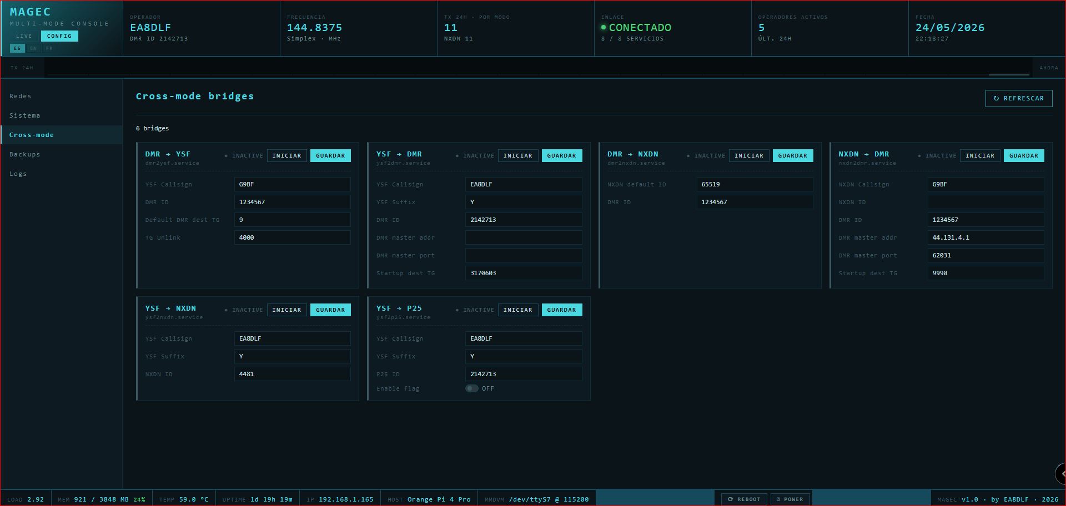The image size is (1066, 506).
Task: Edit DMR ID field in NXDN → DMR
Action: (x=985, y=220)
